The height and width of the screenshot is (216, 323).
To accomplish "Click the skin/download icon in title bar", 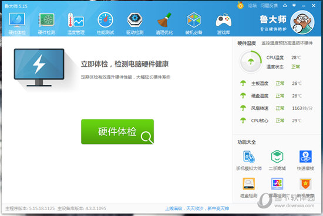I will click(x=285, y=5).
